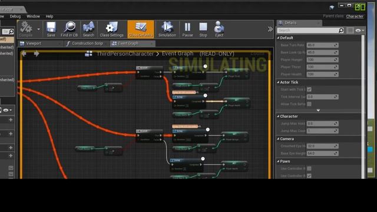The height and width of the screenshot is (212, 377).
Task: Switch to the Viewport tab
Action: (39, 44)
